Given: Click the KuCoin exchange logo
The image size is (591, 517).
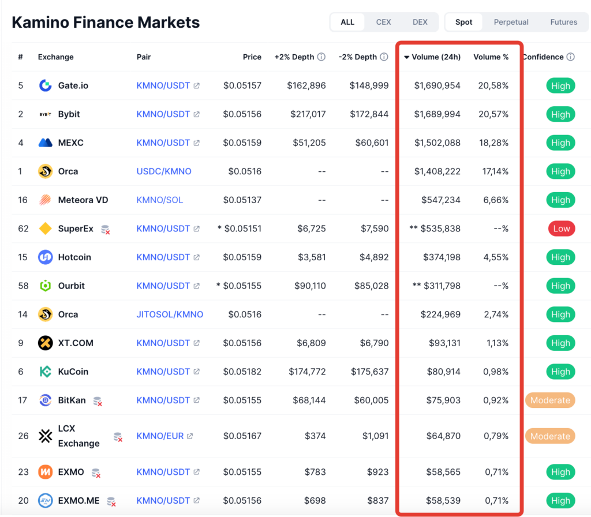Looking at the screenshot, I should pyautogui.click(x=45, y=372).
